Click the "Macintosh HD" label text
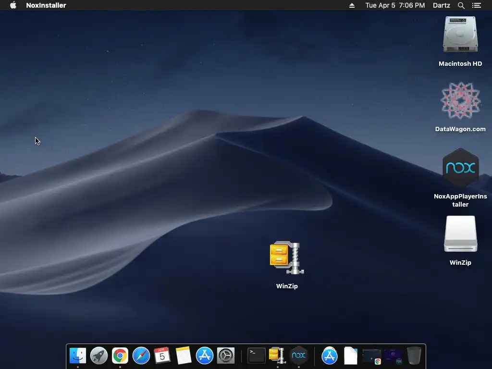This screenshot has height=369, width=492. 460,64
